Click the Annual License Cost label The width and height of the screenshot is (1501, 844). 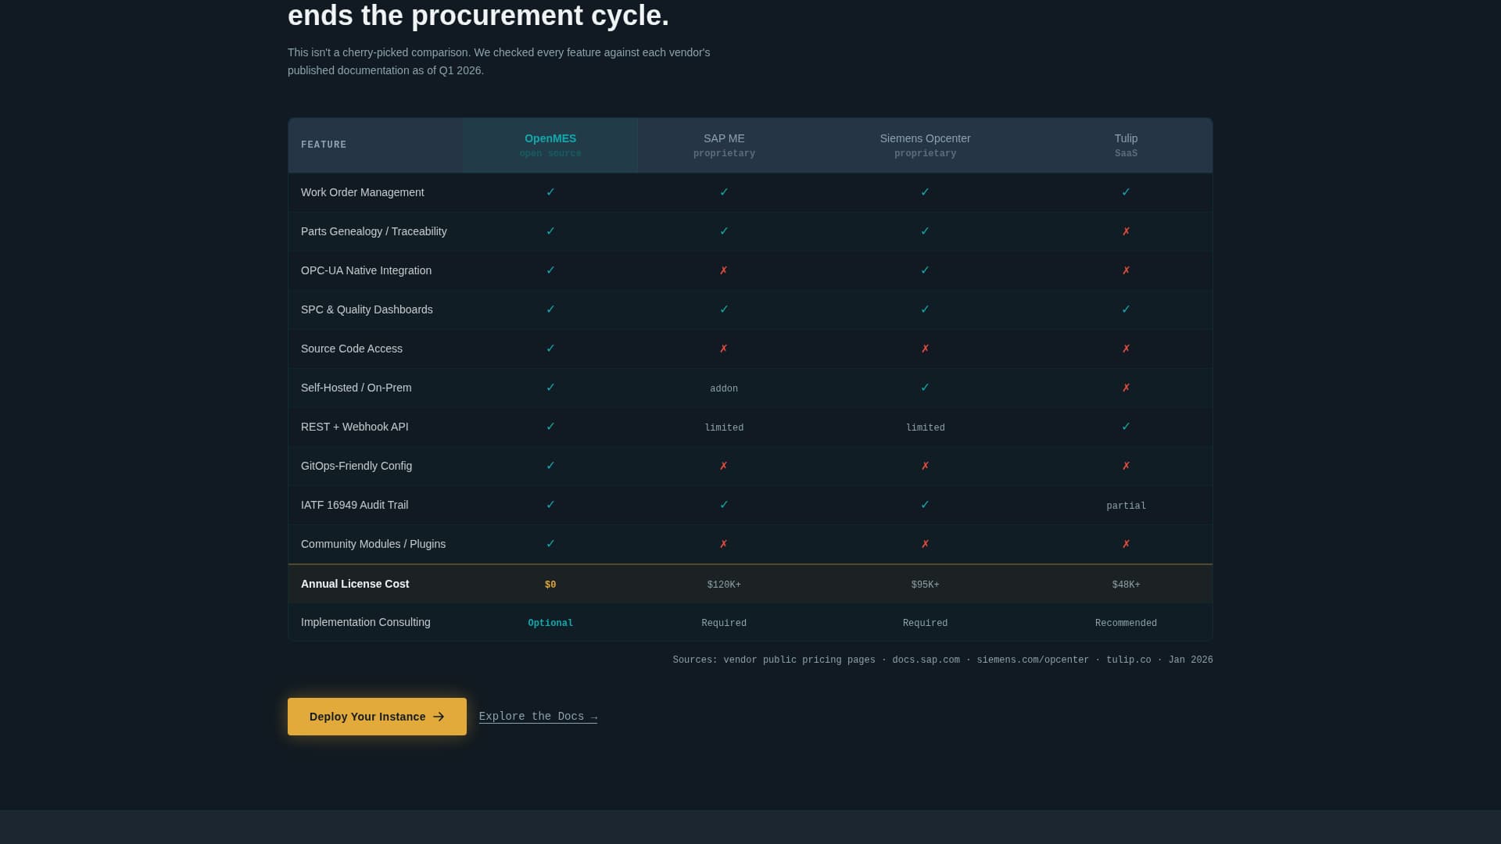[x=355, y=584]
